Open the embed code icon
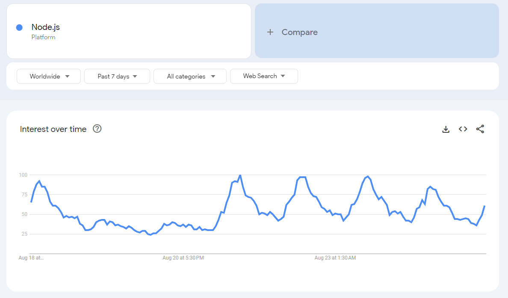The height and width of the screenshot is (298, 508). pos(463,129)
